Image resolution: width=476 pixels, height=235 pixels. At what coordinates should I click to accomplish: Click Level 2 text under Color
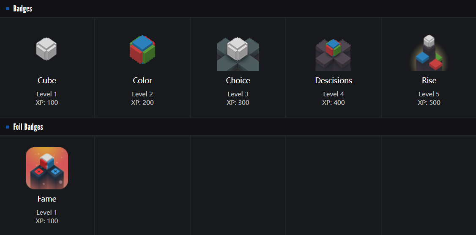click(x=142, y=94)
